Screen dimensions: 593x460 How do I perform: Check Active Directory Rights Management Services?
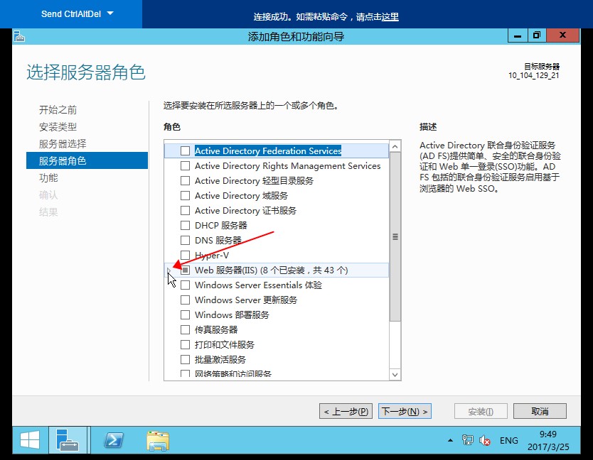(x=185, y=166)
